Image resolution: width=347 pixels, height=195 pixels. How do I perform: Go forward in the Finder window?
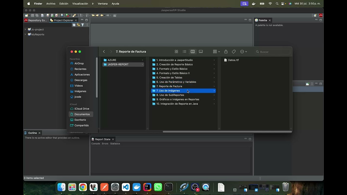point(111,51)
